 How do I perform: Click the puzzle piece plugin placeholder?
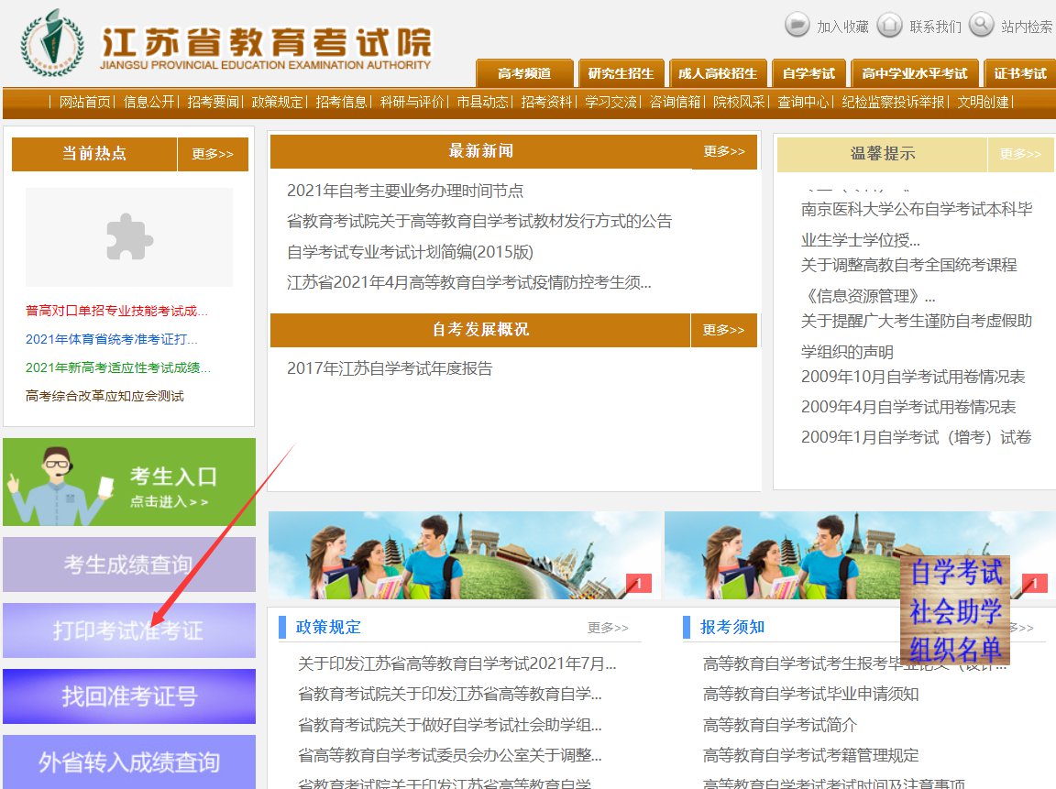point(129,237)
